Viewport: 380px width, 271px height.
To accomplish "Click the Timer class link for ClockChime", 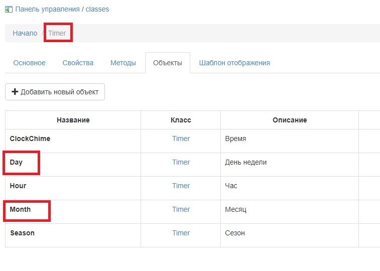I will click(x=181, y=139).
